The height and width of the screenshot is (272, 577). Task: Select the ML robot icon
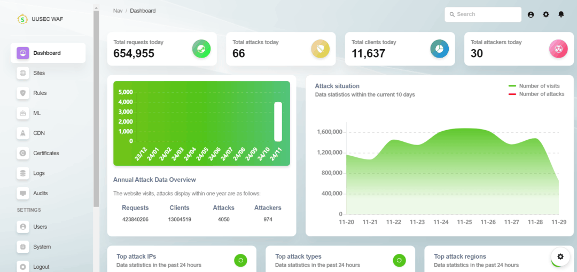click(23, 113)
